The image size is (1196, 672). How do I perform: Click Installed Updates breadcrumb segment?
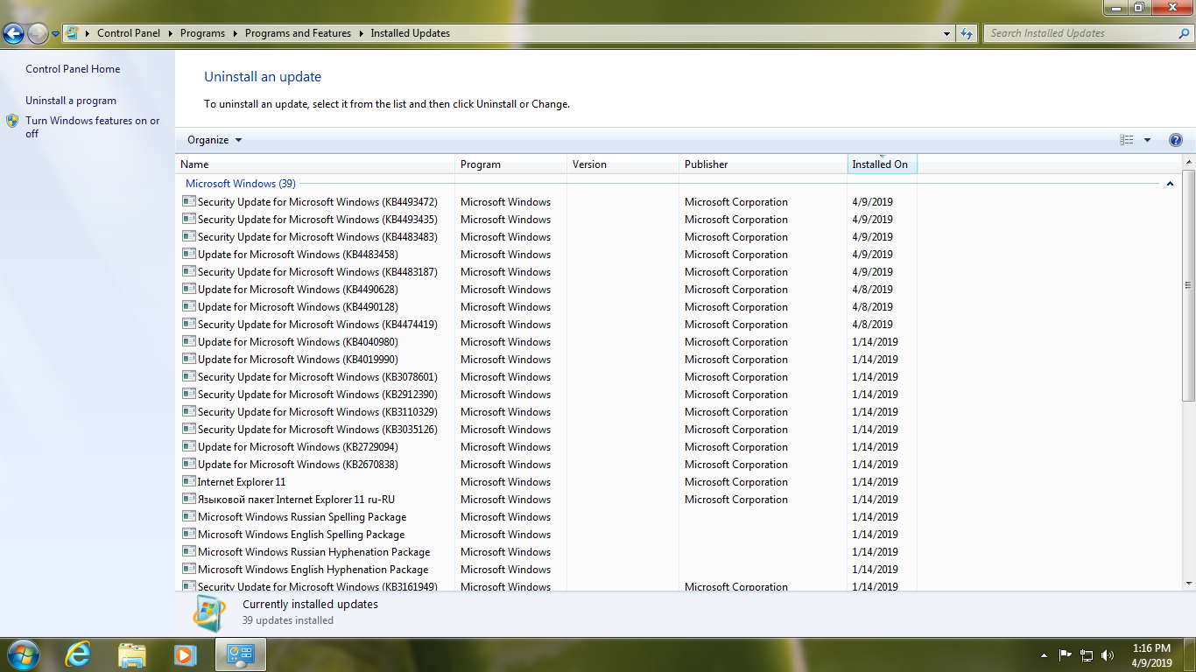[410, 33]
